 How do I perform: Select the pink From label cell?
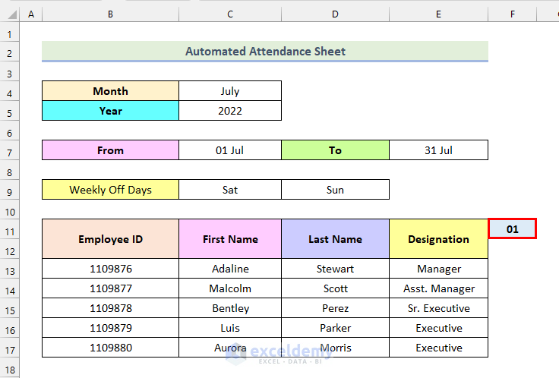pos(110,150)
